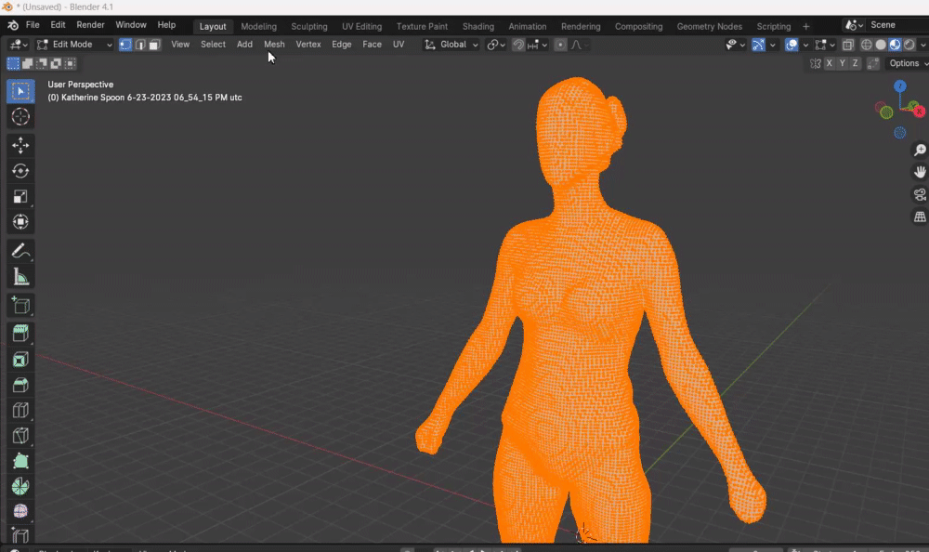Select the Bevel tool

[20, 385]
